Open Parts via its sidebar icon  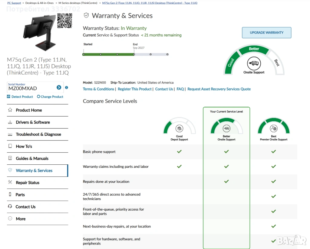(x=10, y=195)
